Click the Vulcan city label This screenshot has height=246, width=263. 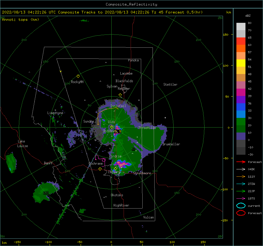(149, 217)
